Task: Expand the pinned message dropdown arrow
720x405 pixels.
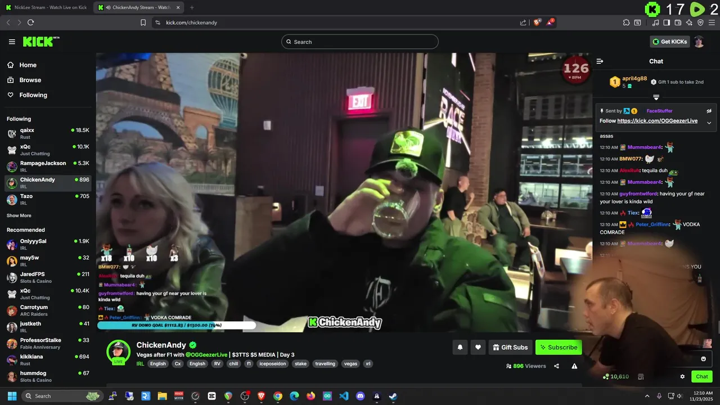Action: (709, 123)
